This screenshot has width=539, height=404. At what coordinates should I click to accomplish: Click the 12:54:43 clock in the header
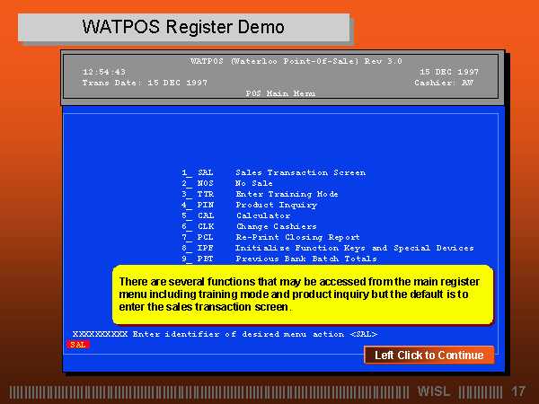click(104, 72)
